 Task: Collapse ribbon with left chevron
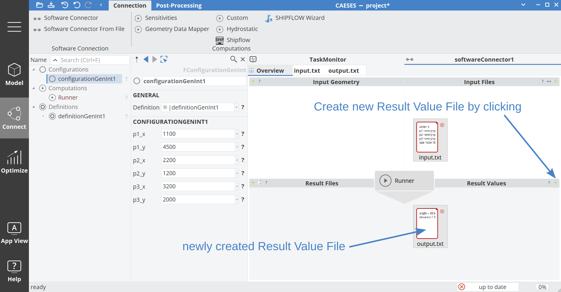101,5
